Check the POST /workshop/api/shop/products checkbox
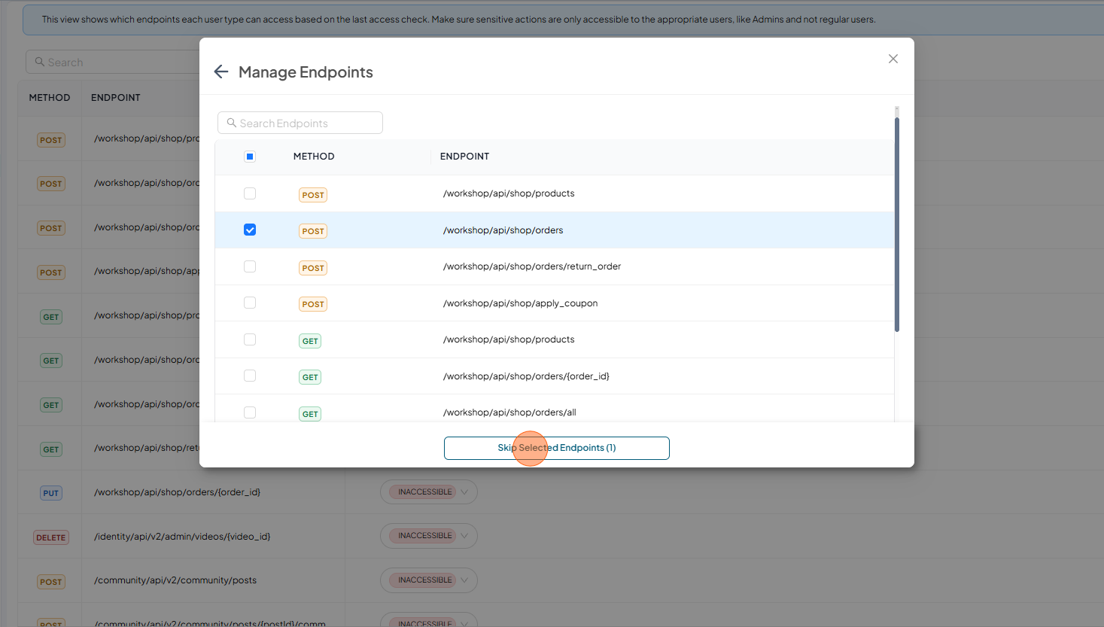 [250, 193]
